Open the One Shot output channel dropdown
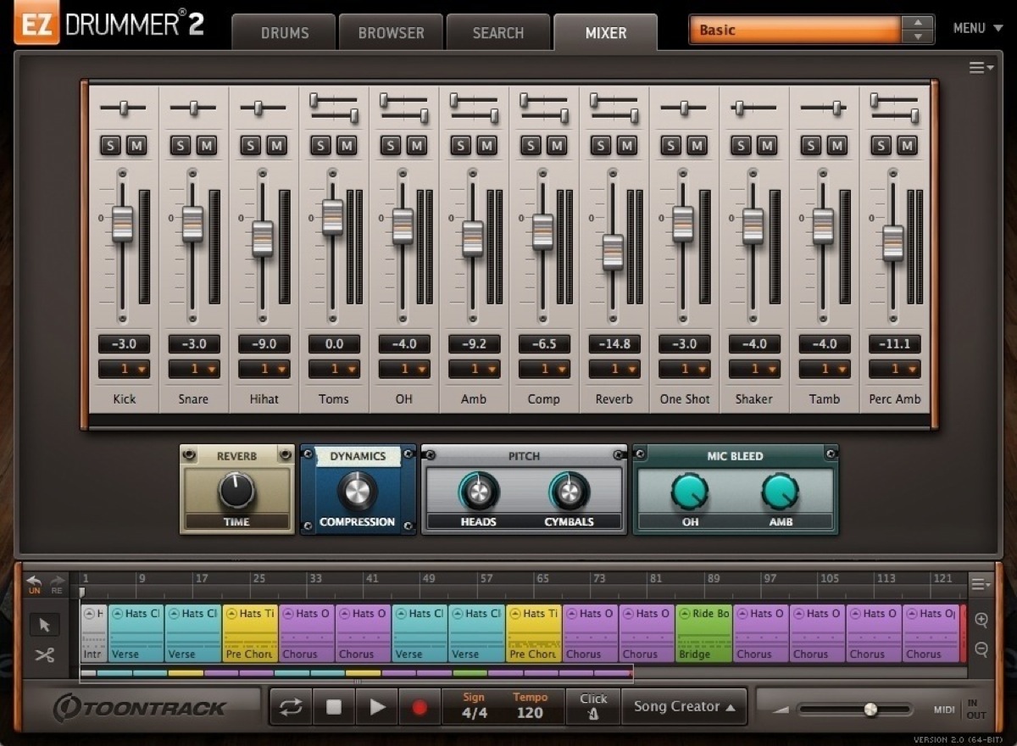 tap(685, 369)
